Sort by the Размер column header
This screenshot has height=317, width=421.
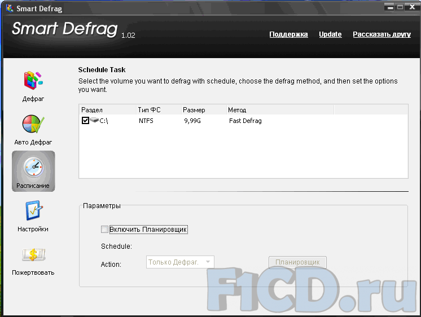pyautogui.click(x=204, y=110)
